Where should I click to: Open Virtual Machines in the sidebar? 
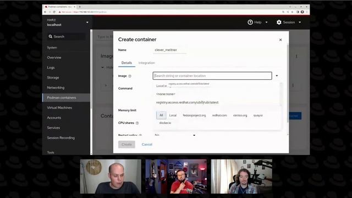coord(59,108)
